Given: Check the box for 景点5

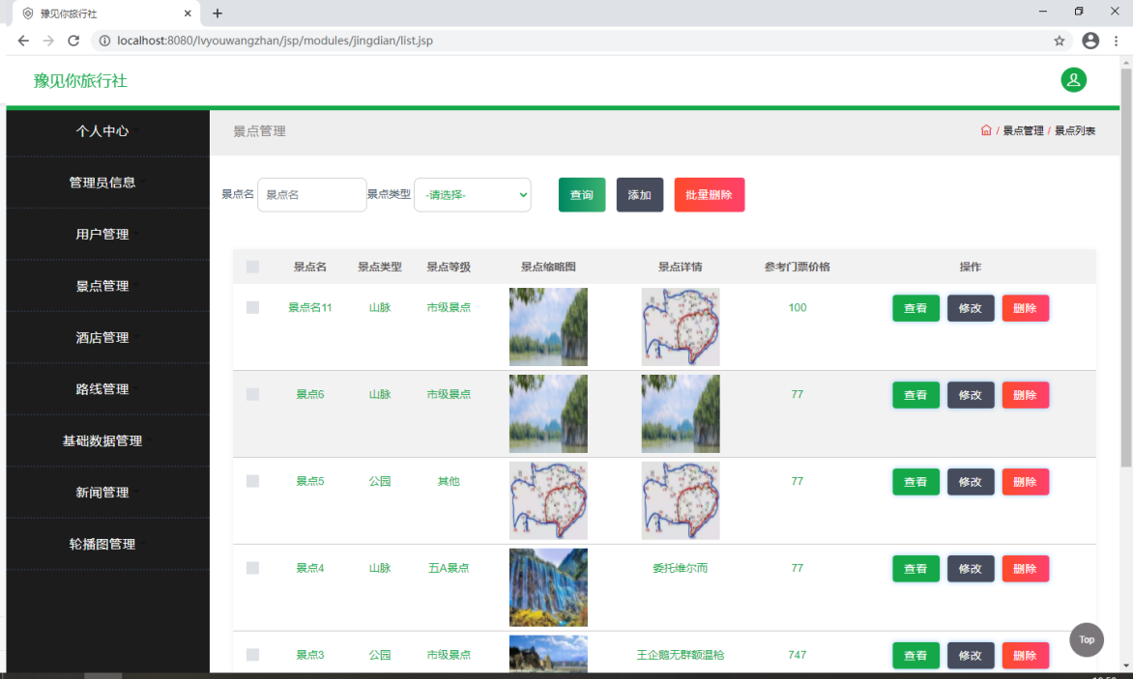Looking at the screenshot, I should click(252, 481).
